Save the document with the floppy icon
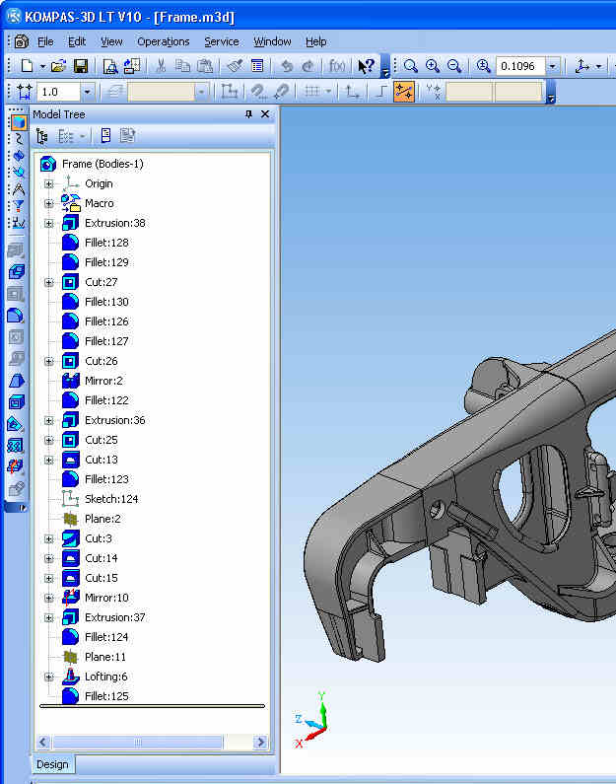 pos(81,65)
